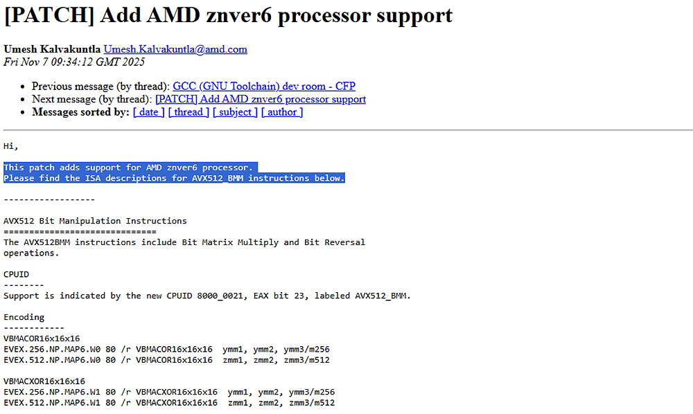Click the Umesh.Kalvakuntla@amd.com email link

(175, 49)
